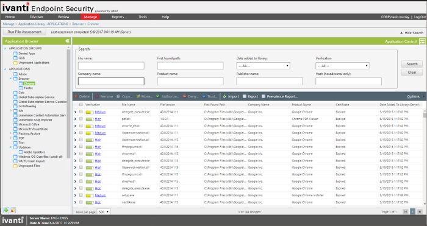This screenshot has width=427, height=226.
Task: Open the Manage menu
Action: coord(90,17)
